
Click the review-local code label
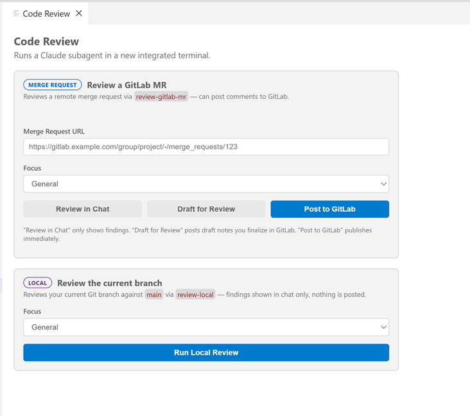coord(195,295)
